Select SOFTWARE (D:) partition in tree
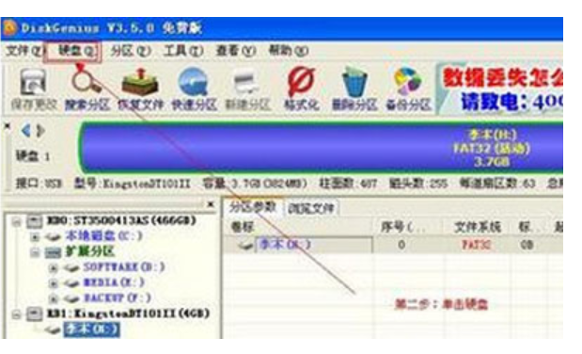The image size is (582, 354). (x=124, y=267)
